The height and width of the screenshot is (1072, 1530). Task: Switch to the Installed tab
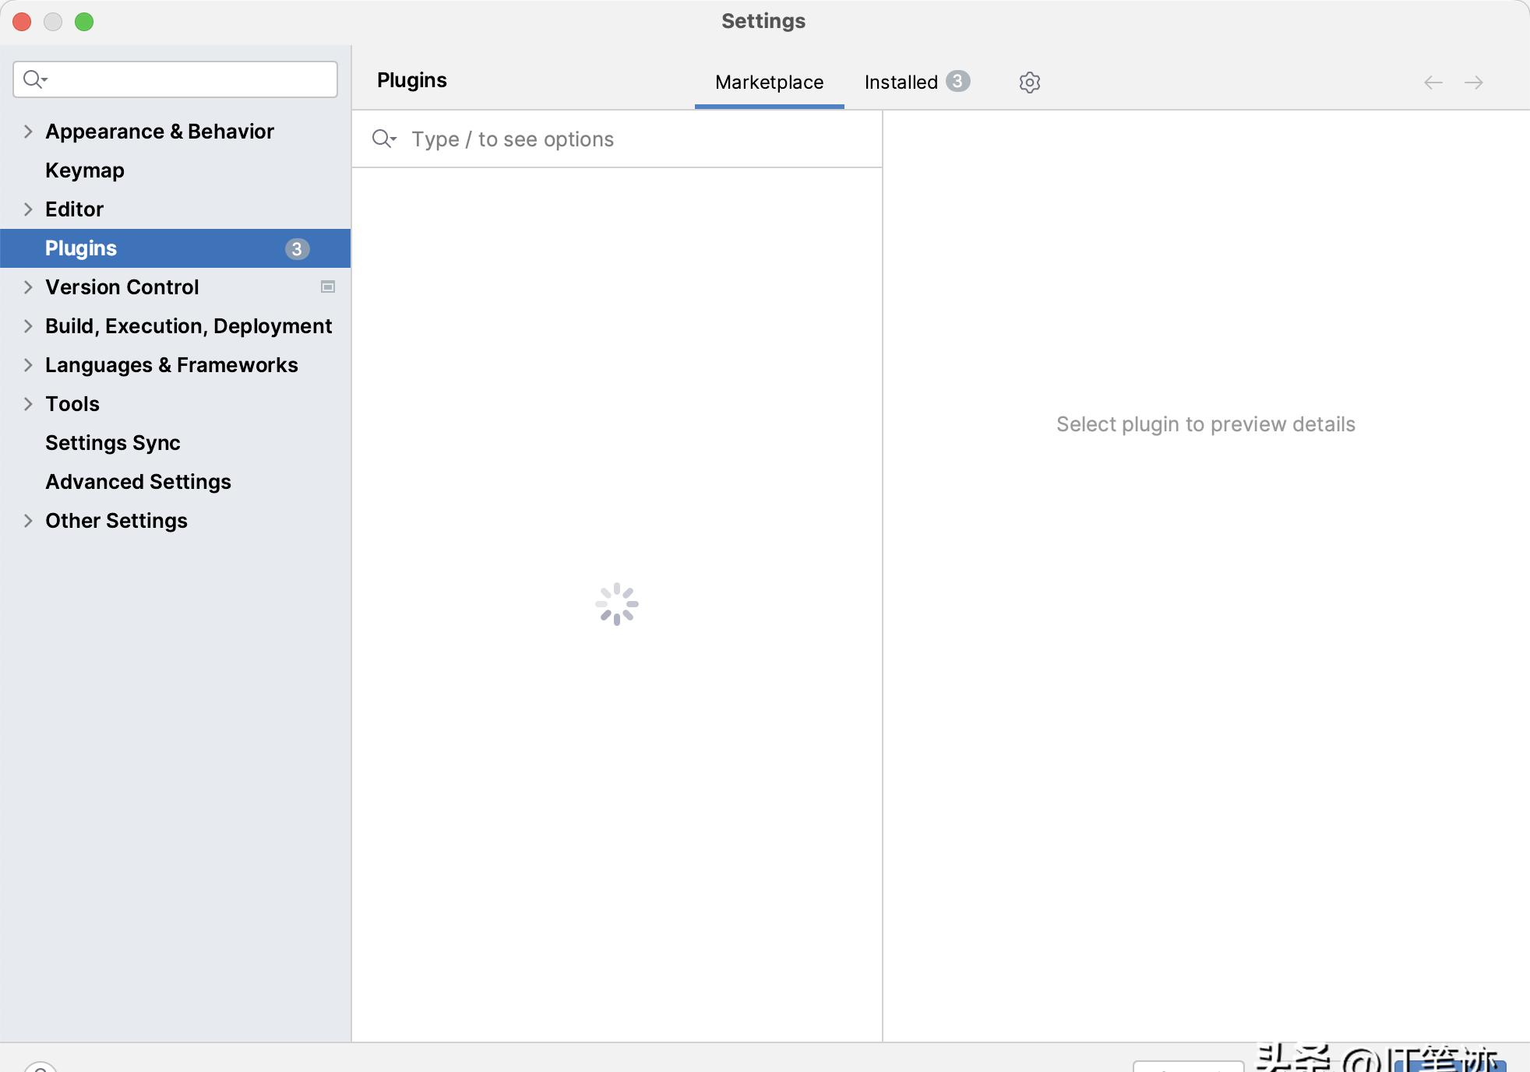pyautogui.click(x=917, y=83)
